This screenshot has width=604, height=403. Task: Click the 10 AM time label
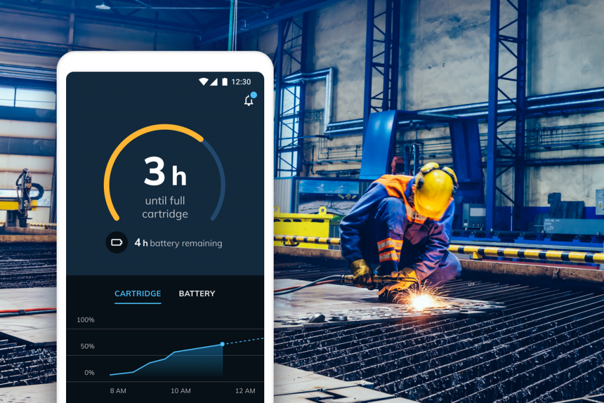(x=180, y=391)
